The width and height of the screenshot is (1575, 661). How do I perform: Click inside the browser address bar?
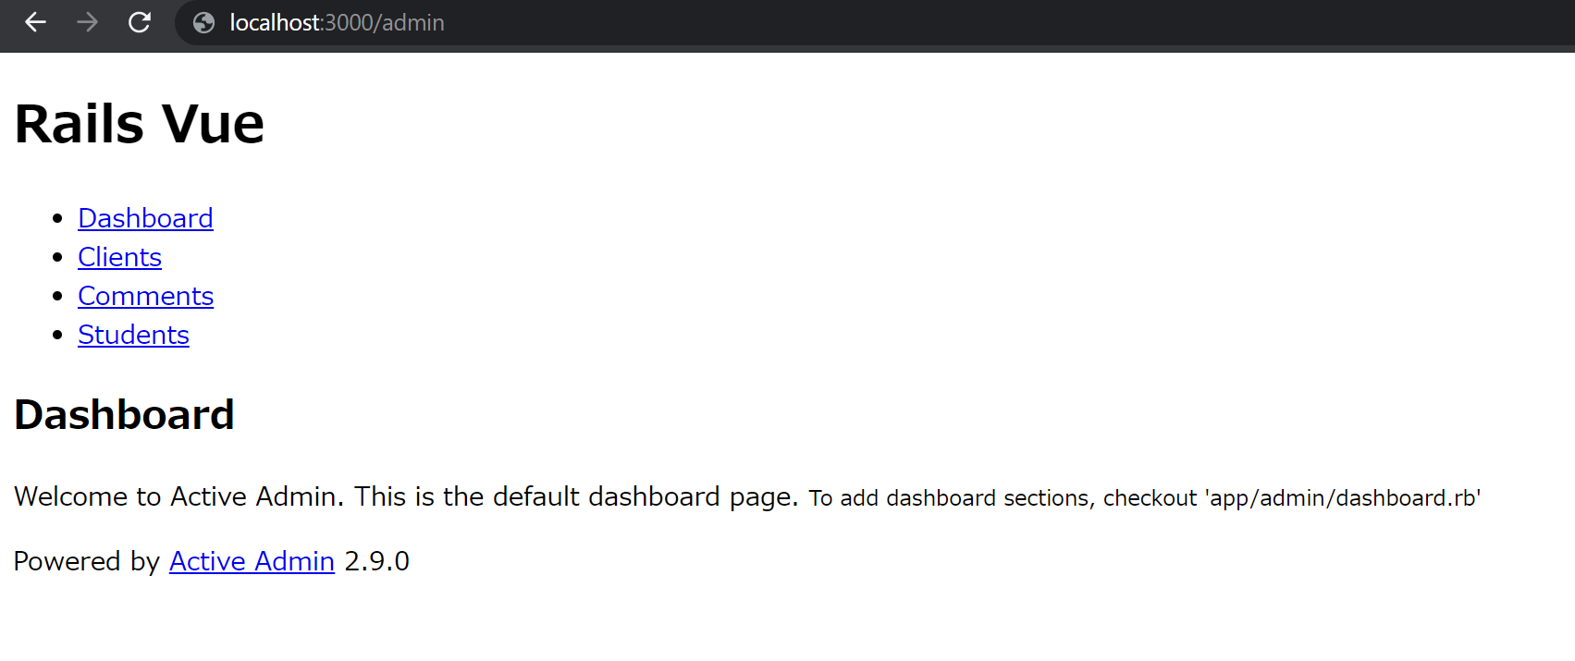pyautogui.click(x=647, y=23)
